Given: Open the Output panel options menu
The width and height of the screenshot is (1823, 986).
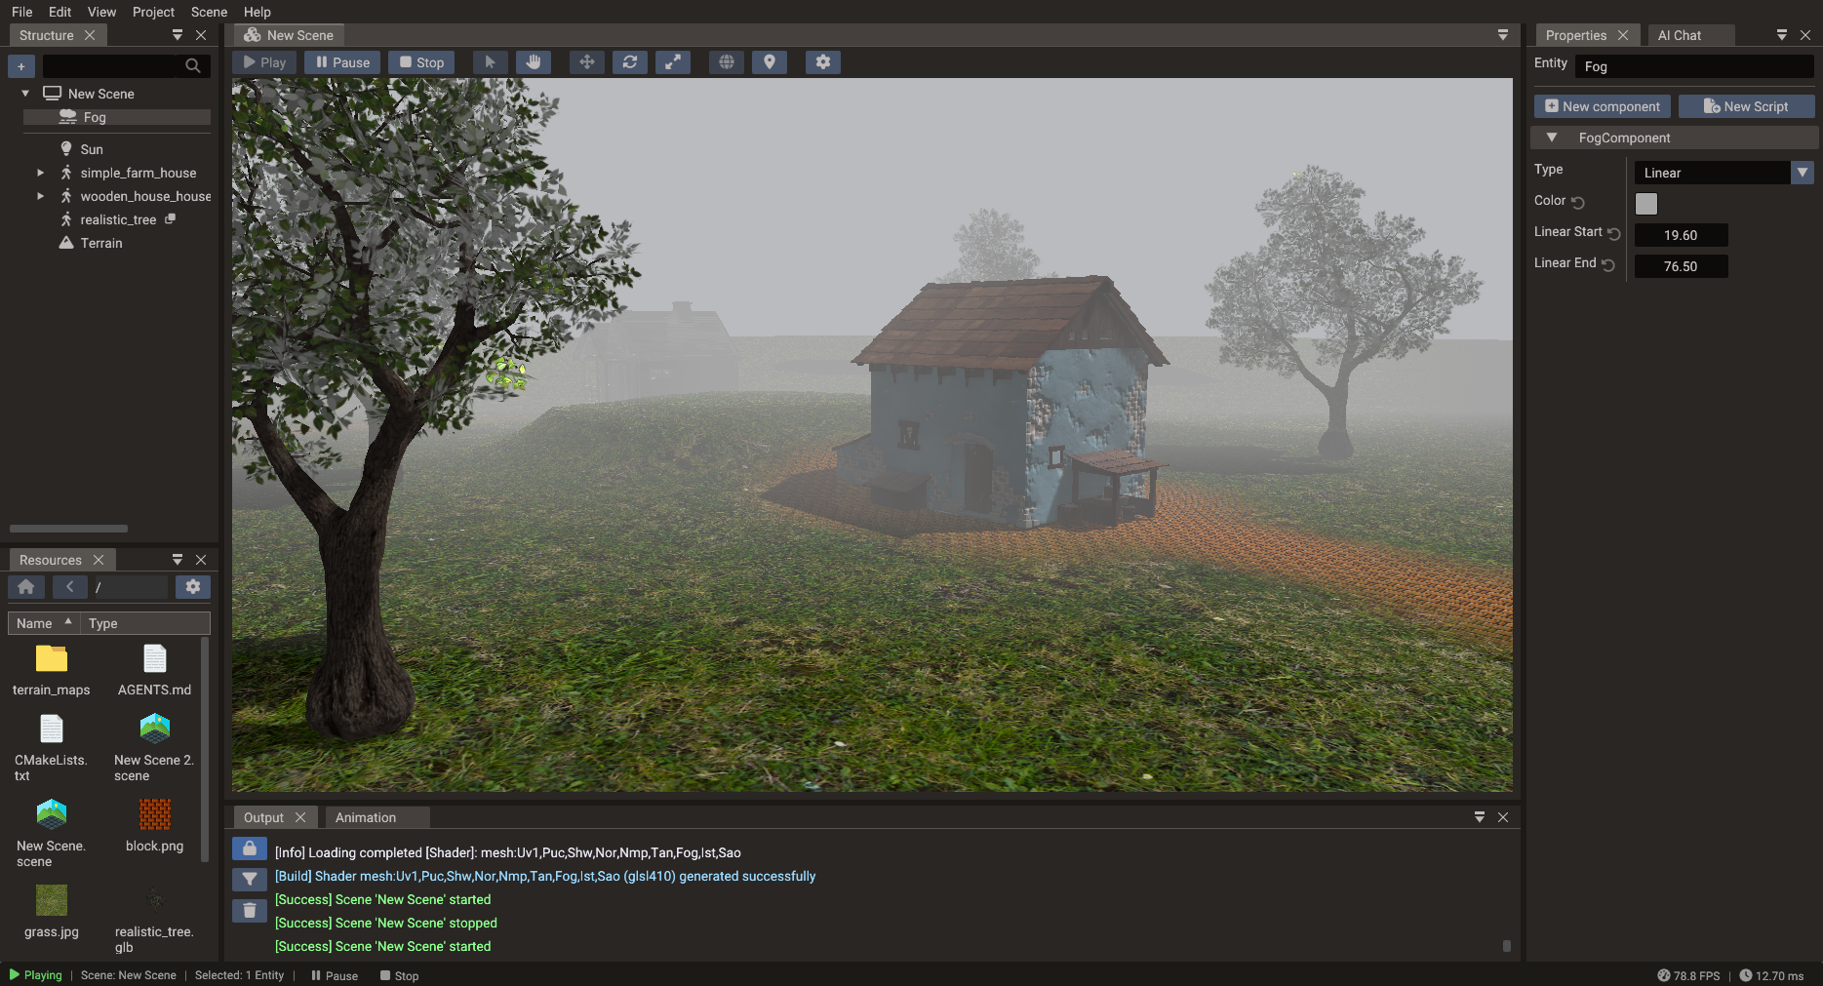Looking at the screenshot, I should 1480,817.
